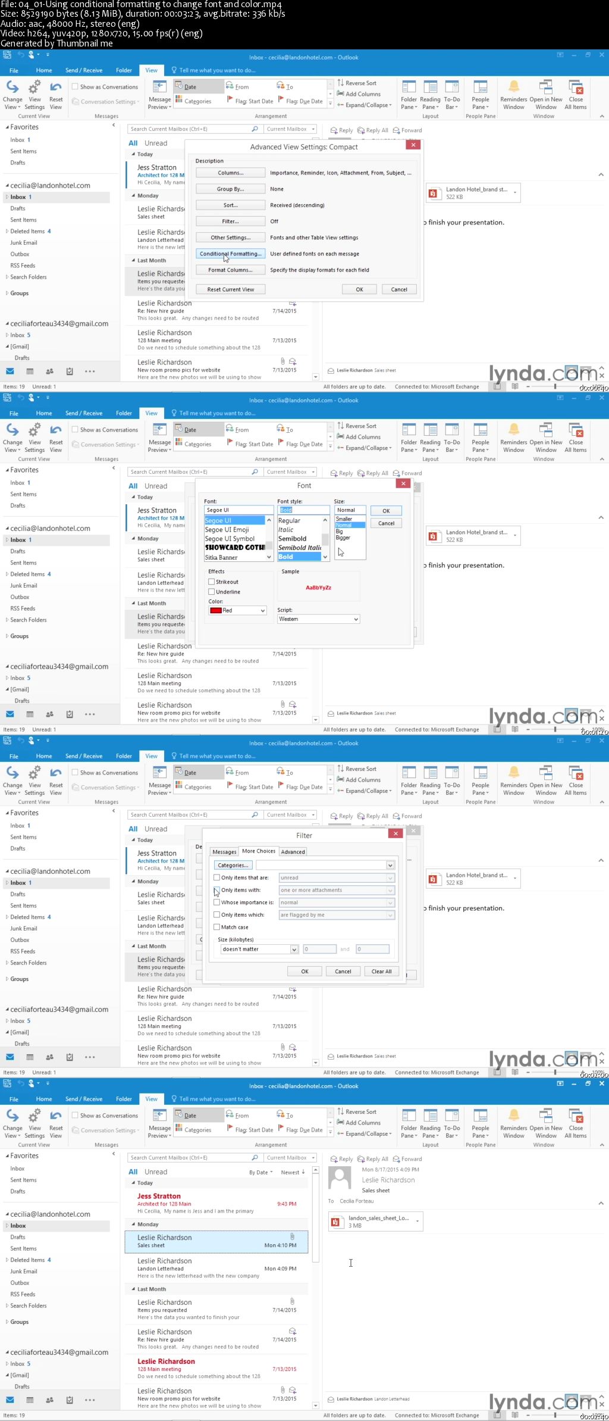Check 'Only items that are' in Filter dialog

[216, 877]
